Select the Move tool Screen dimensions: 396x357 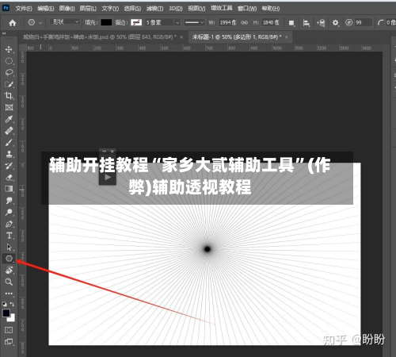point(9,49)
